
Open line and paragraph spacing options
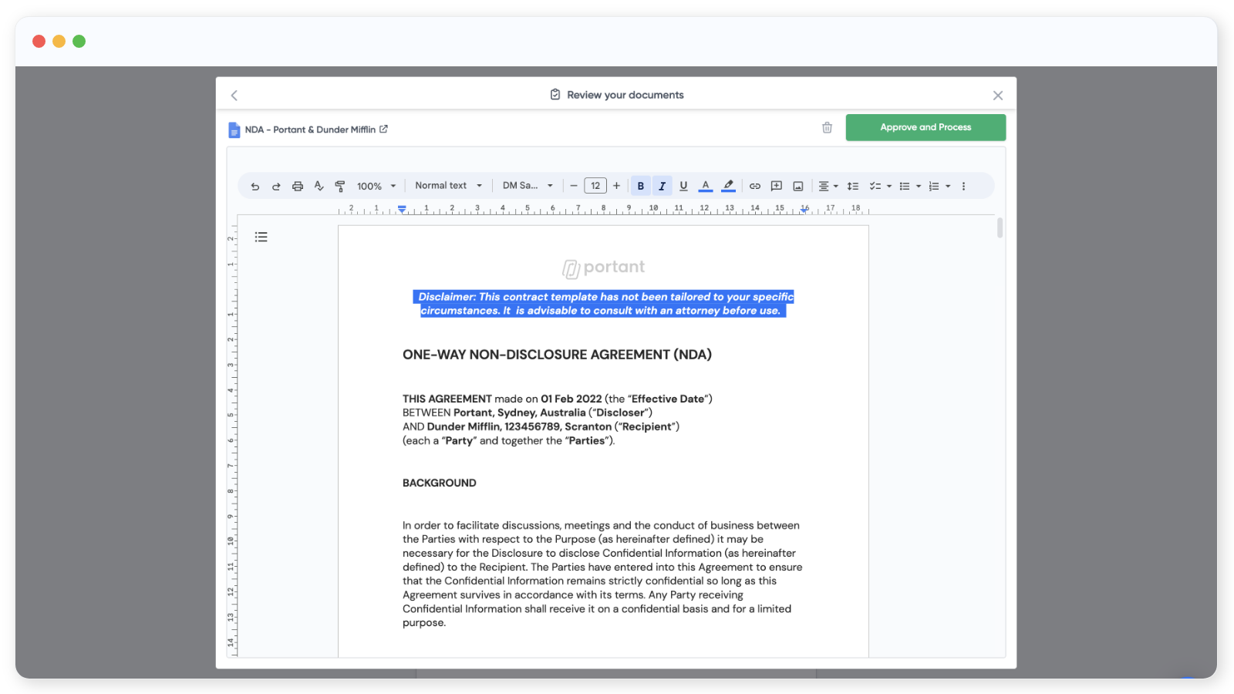coord(853,187)
